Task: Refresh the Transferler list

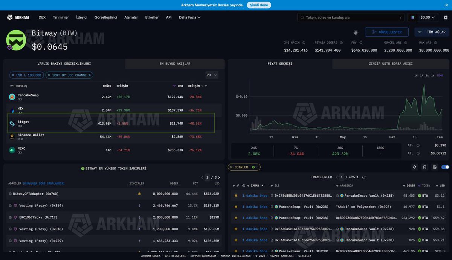Action: point(363,177)
